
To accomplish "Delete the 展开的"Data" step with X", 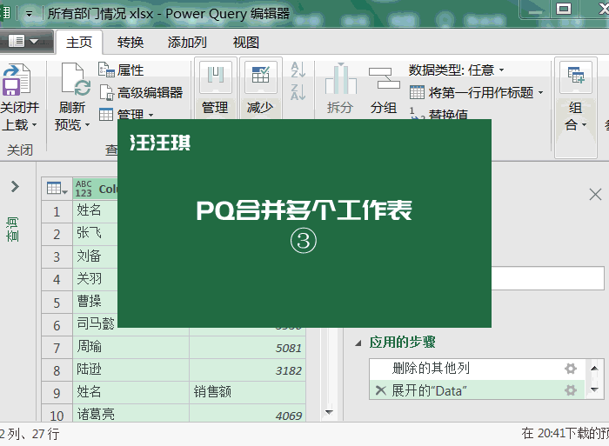I will [x=381, y=390].
